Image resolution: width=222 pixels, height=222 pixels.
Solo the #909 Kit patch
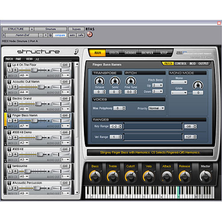10,155
